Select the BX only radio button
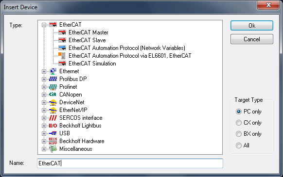 239,134
